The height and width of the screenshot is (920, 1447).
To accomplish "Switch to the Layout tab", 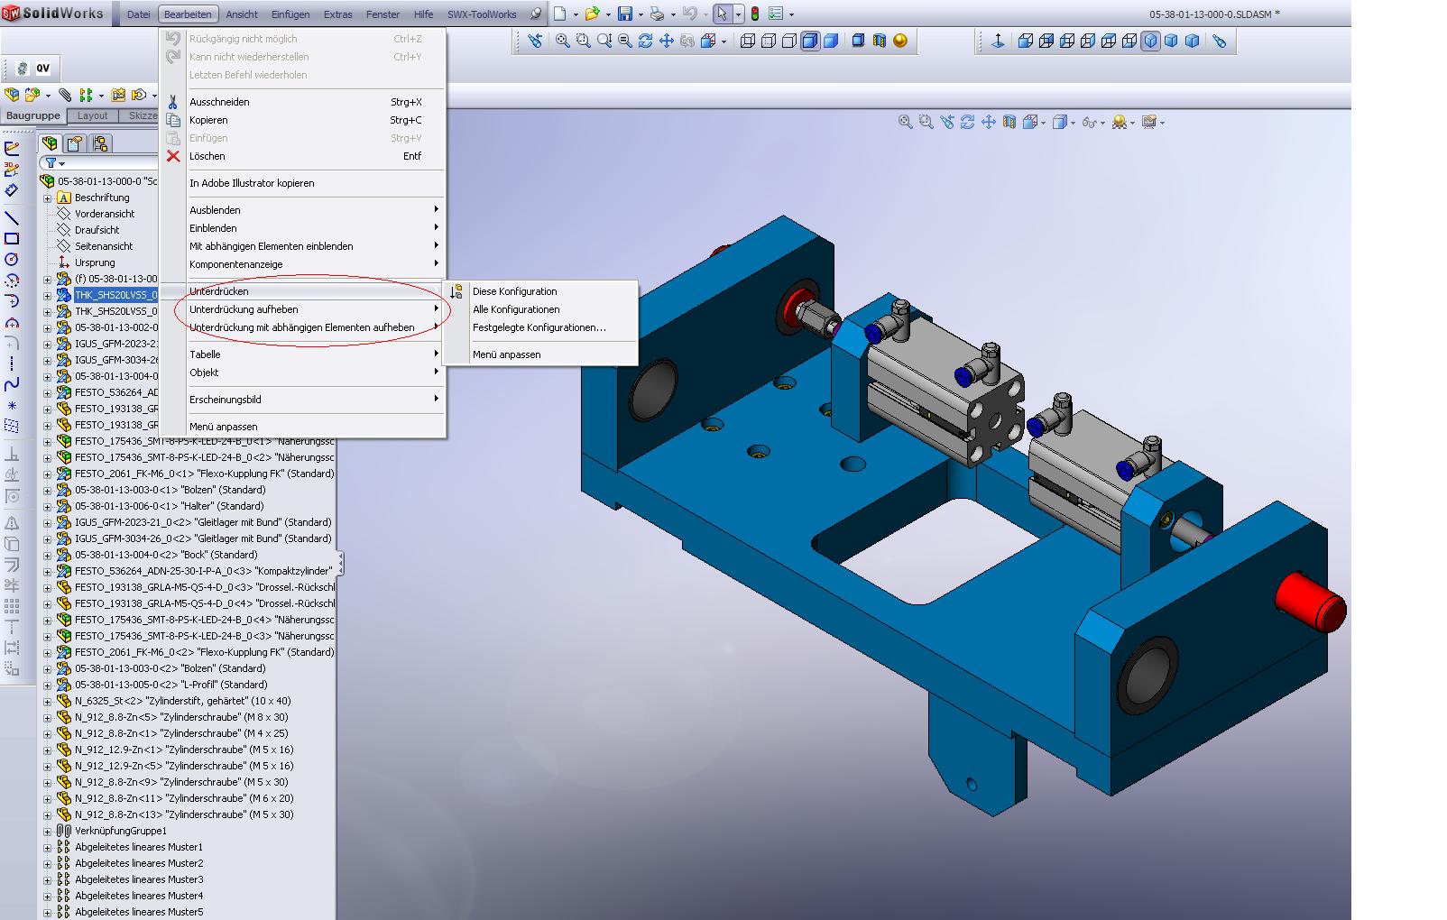I will pyautogui.click(x=92, y=115).
